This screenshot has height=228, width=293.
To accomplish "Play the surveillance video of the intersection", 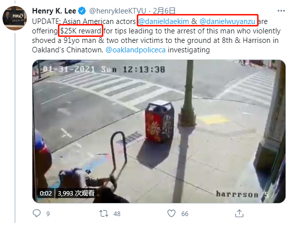I will point(159,131).
